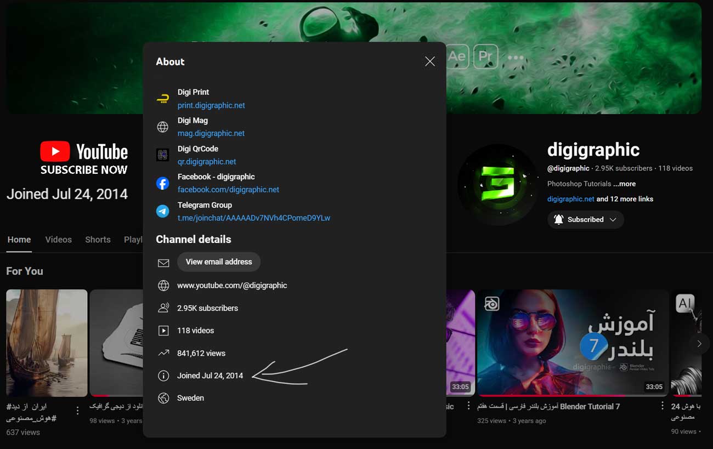The height and width of the screenshot is (449, 713).
Task: Open the facebook.com/digigraphic.net link
Action: [228, 190]
